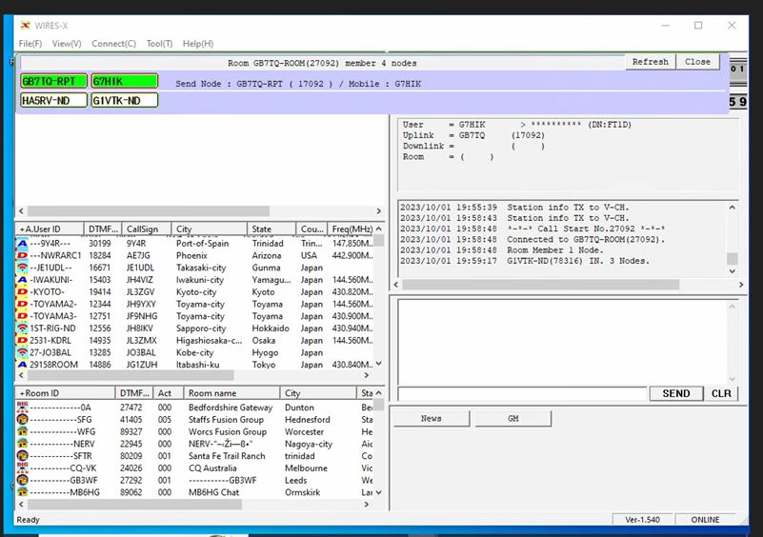763x537 pixels.
Task: Click room icon of SFTR Santa Fe row
Action: [x=22, y=456]
